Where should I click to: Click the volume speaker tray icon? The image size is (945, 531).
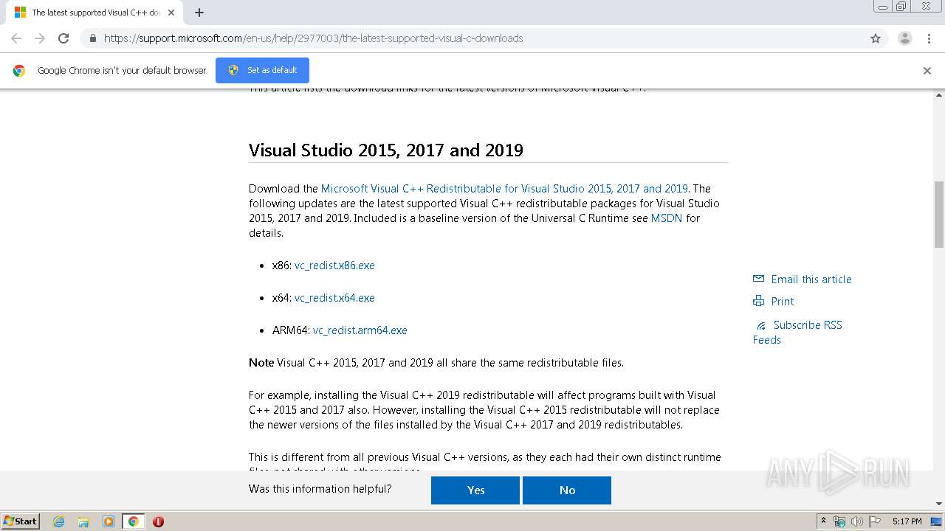(857, 521)
